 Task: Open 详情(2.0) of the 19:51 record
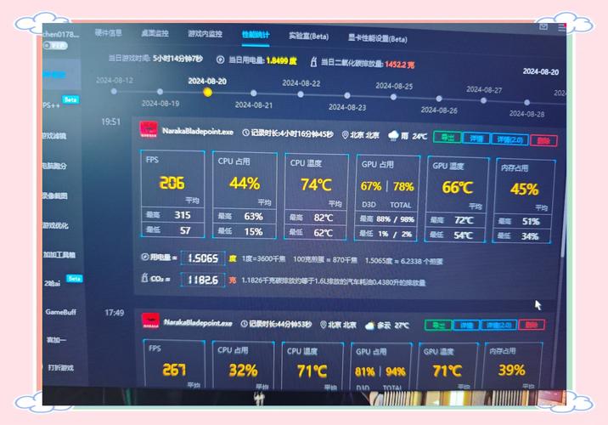tap(509, 139)
